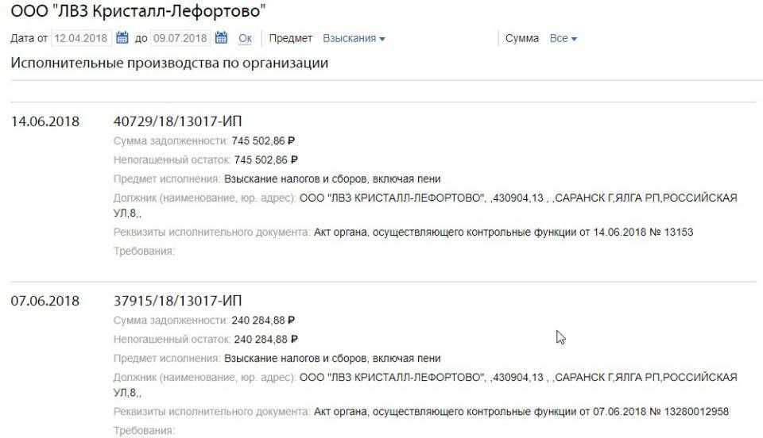The width and height of the screenshot is (763, 438).
Task: Select the date 07.06.2018 entry
Action: click(x=45, y=301)
